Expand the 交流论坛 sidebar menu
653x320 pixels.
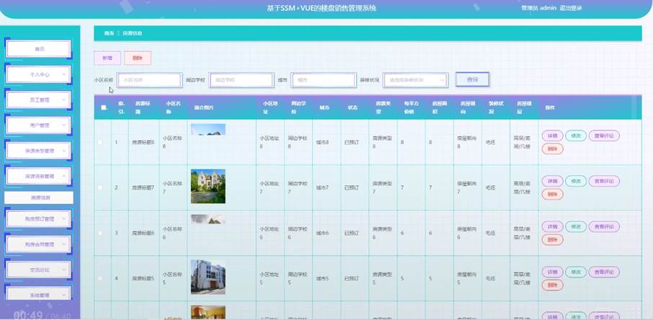[39, 270]
